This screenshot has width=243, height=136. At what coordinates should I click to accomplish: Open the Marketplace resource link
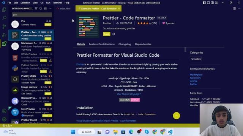point(196,75)
